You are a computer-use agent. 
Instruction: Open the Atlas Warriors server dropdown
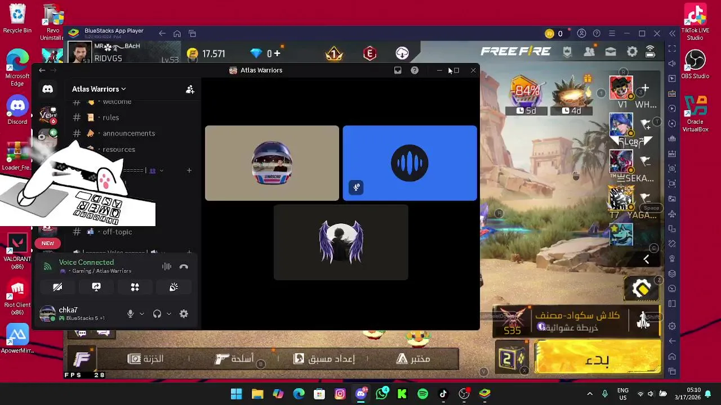point(99,89)
